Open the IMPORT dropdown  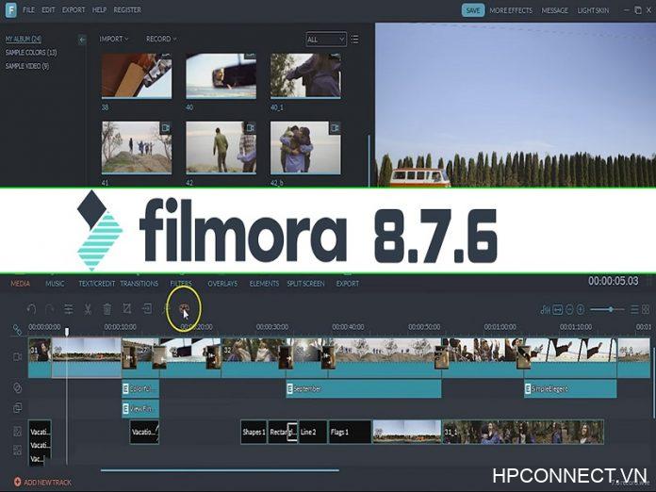point(114,39)
